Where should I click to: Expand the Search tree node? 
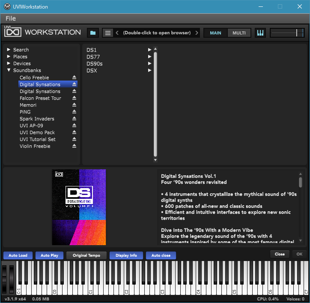tap(9, 49)
